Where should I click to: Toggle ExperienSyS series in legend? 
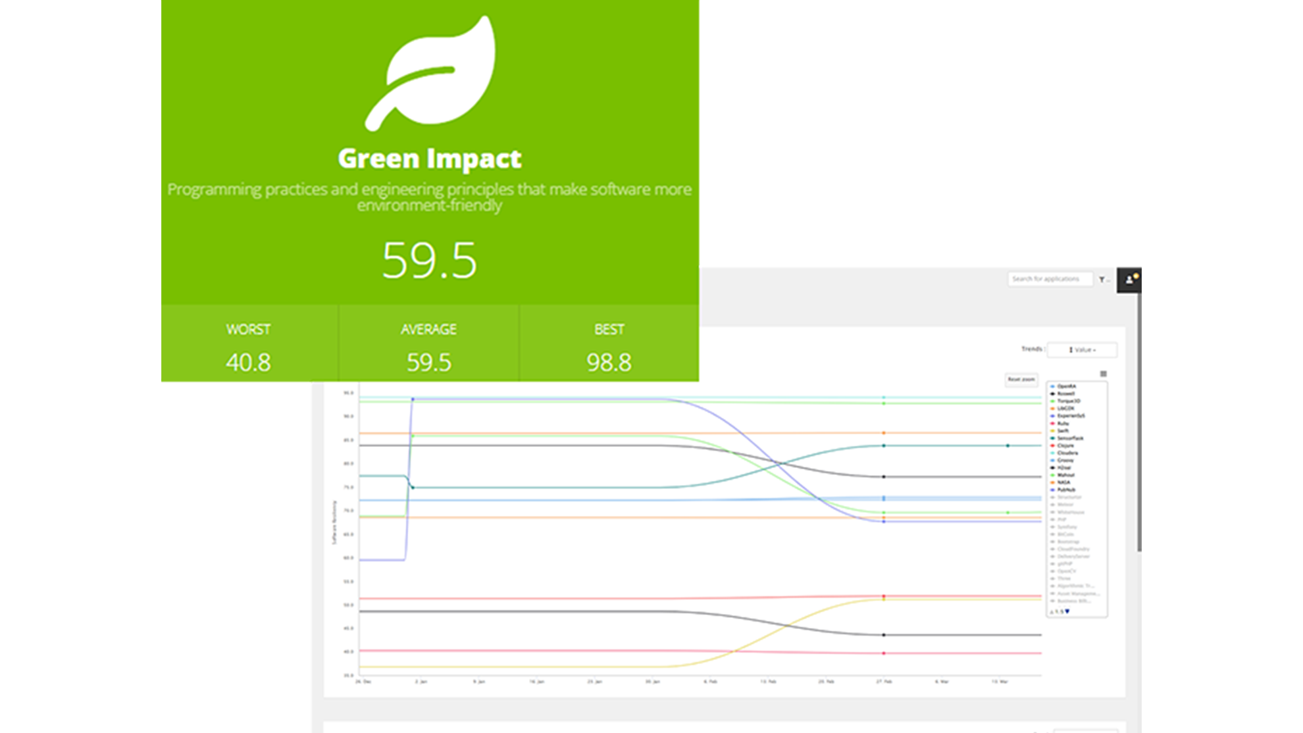pos(1067,416)
